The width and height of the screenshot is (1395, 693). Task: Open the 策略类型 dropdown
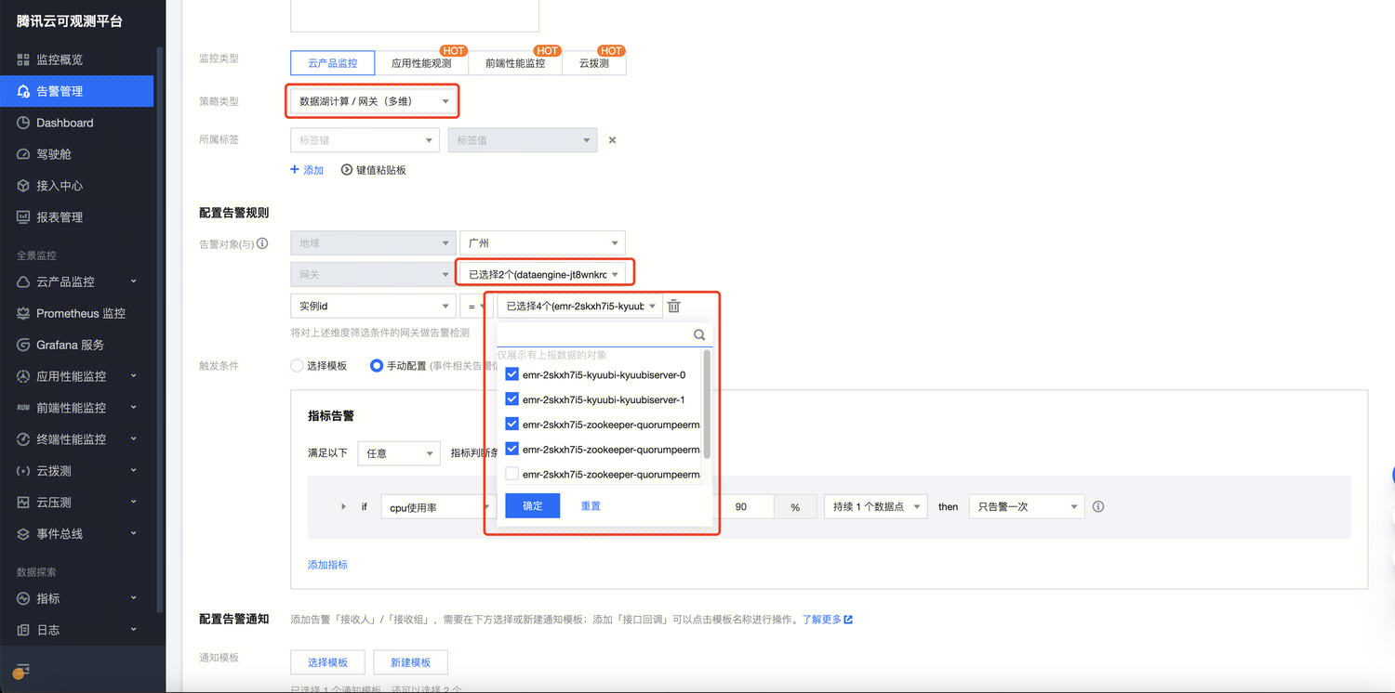[373, 101]
